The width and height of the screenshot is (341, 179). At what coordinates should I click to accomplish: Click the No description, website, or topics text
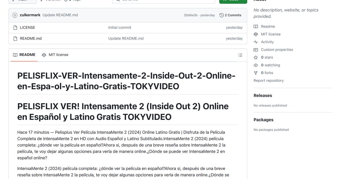coord(286,13)
